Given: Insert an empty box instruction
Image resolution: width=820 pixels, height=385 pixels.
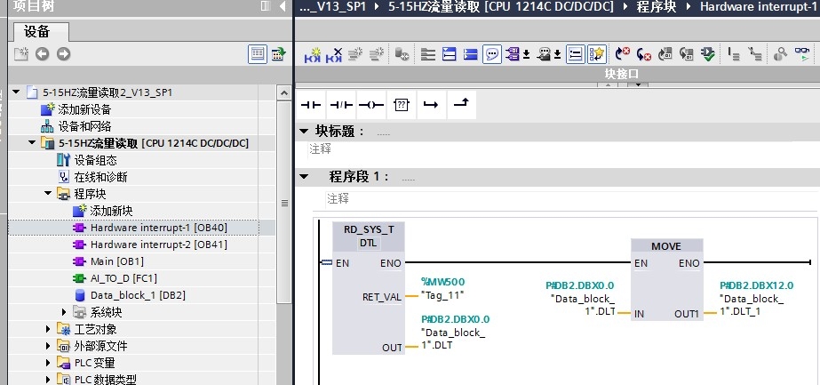Looking at the screenshot, I should click(x=401, y=105).
